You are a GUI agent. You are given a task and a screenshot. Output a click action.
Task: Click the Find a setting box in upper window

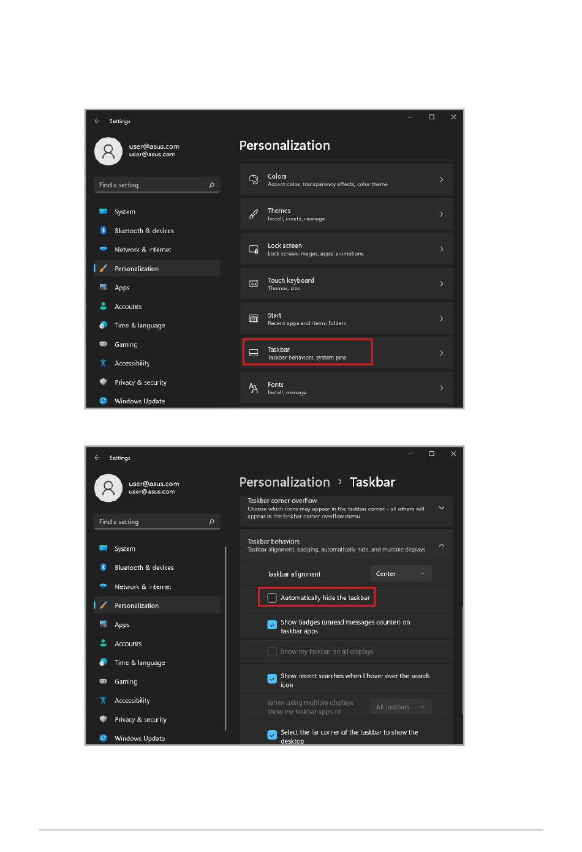(157, 185)
